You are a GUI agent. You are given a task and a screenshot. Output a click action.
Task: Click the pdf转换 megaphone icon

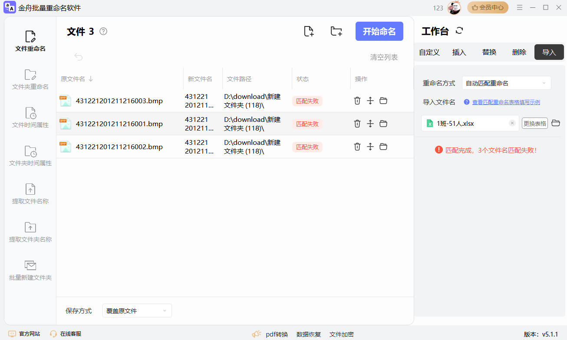click(x=257, y=334)
